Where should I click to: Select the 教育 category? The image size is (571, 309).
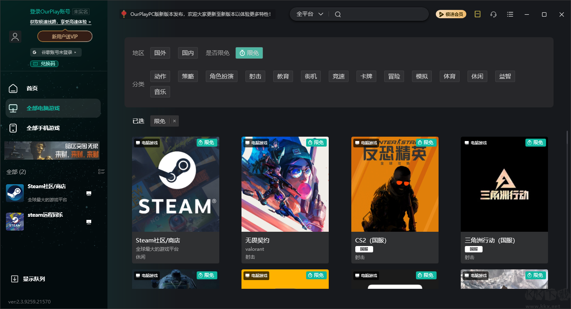[x=283, y=76]
